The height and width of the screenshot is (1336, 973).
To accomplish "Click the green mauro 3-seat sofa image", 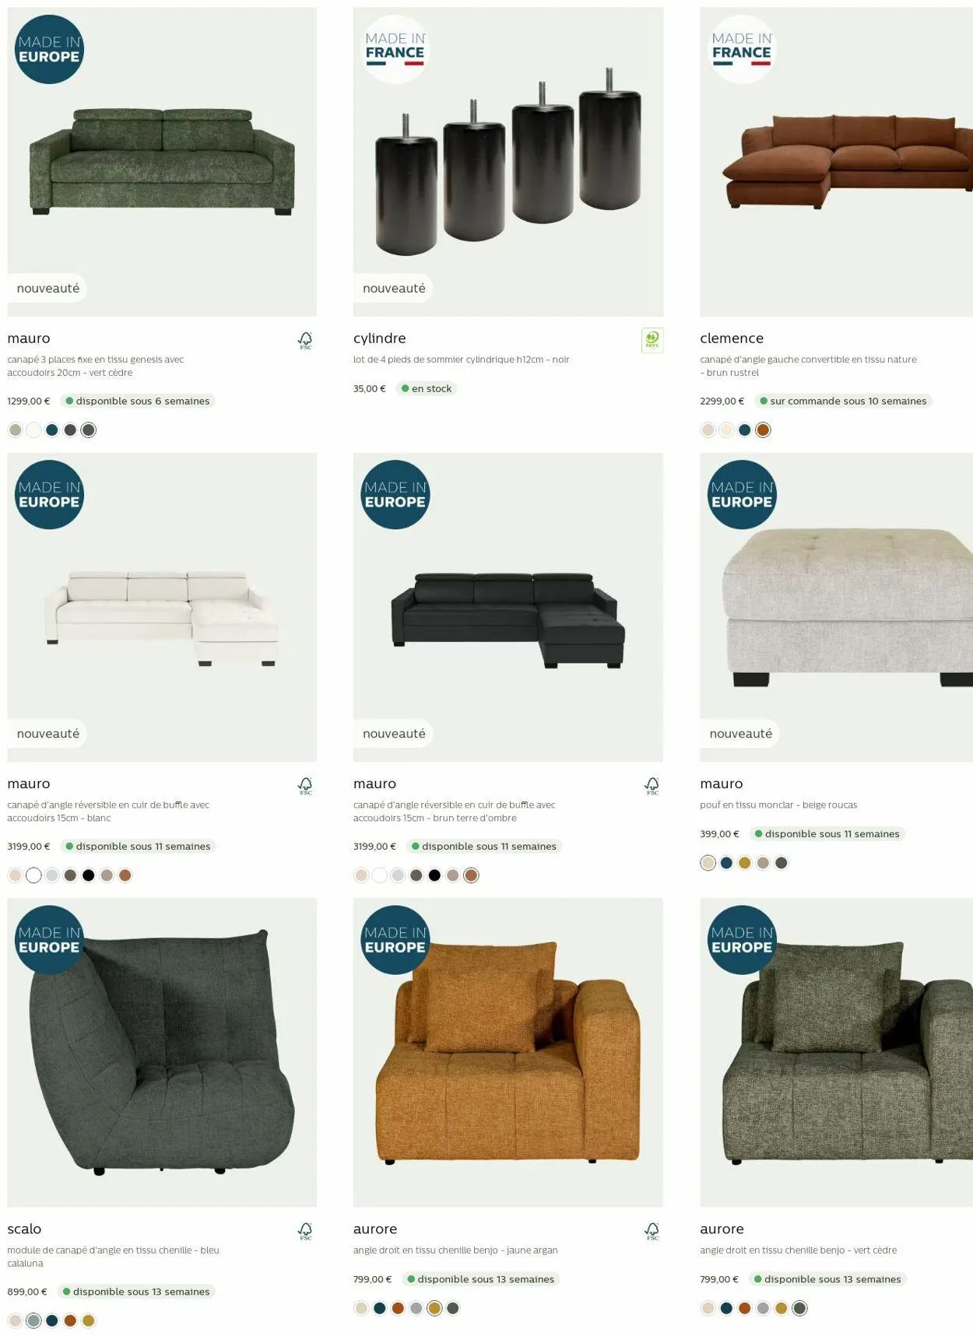I will [x=162, y=162].
